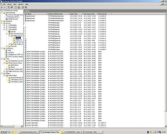The image size is (167, 134).
Task: Expand the Mailbox Recovery Center node
Action: (4, 71)
